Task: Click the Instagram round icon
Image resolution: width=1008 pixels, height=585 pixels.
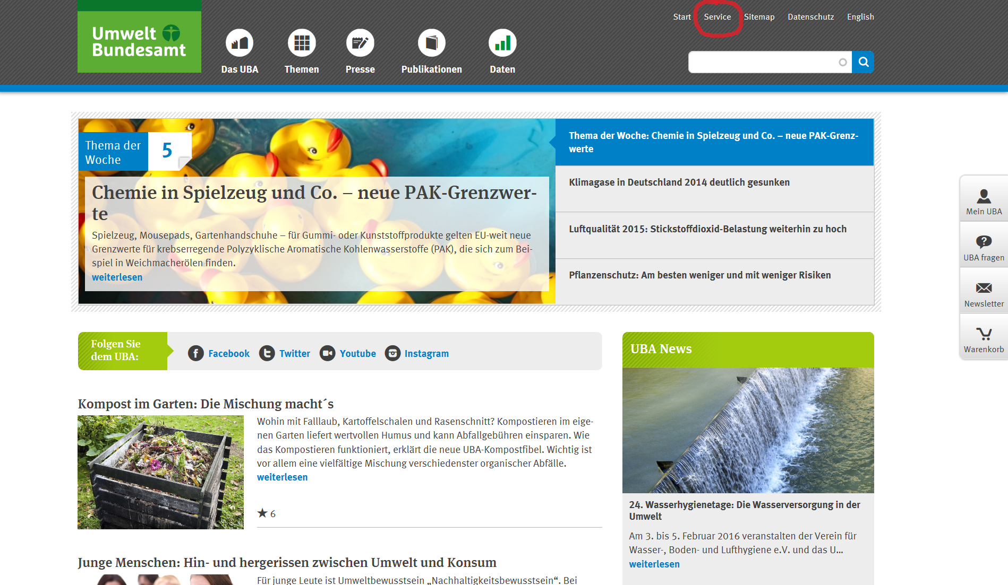Action: click(392, 353)
